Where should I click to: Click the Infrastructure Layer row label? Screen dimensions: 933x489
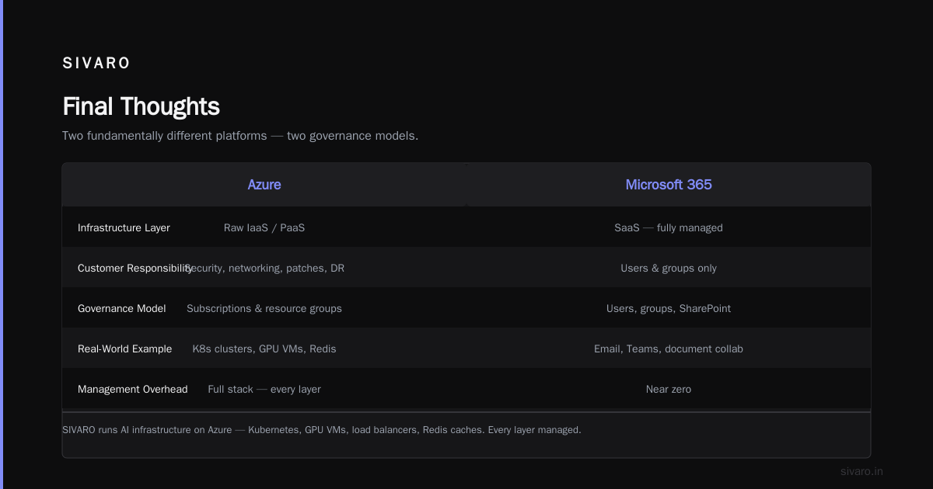[124, 227]
